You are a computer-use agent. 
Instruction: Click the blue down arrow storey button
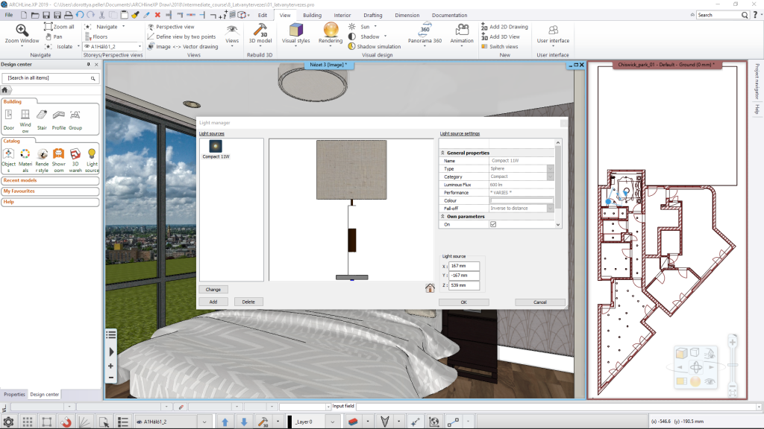(244, 422)
